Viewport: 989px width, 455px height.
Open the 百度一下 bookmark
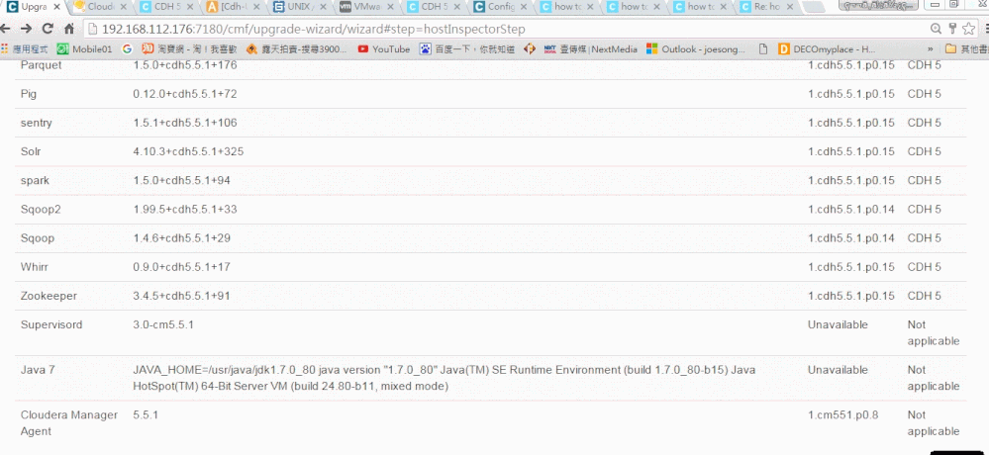pyautogui.click(x=466, y=49)
